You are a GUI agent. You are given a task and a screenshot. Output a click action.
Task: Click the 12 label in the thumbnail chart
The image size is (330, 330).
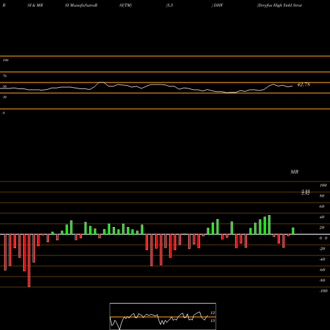pos(213,313)
